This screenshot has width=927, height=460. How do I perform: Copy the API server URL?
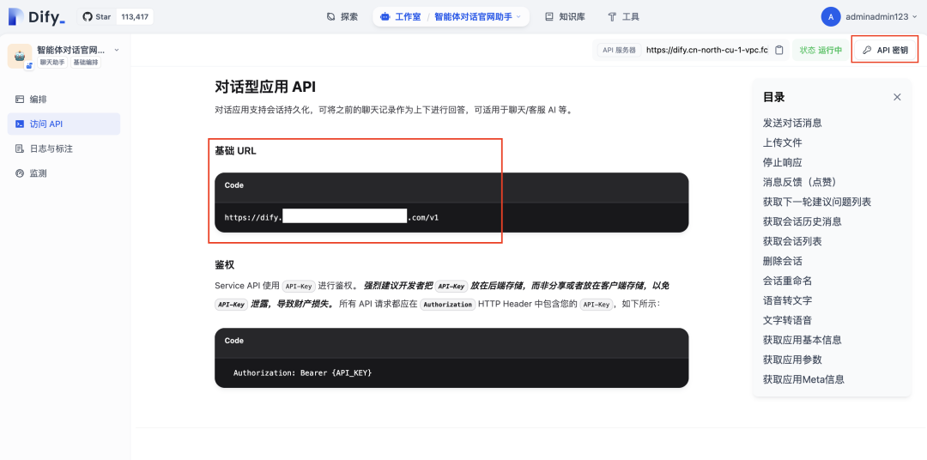pos(779,51)
